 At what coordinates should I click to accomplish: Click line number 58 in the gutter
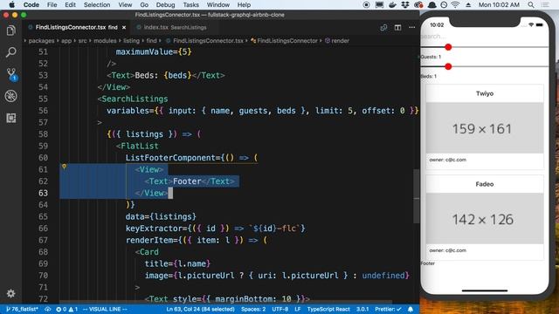(43, 134)
